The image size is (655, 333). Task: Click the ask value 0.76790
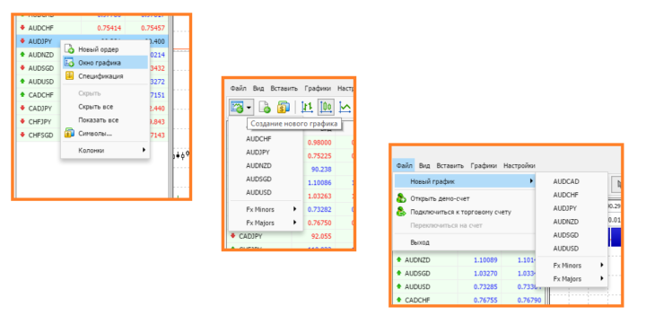528,300
